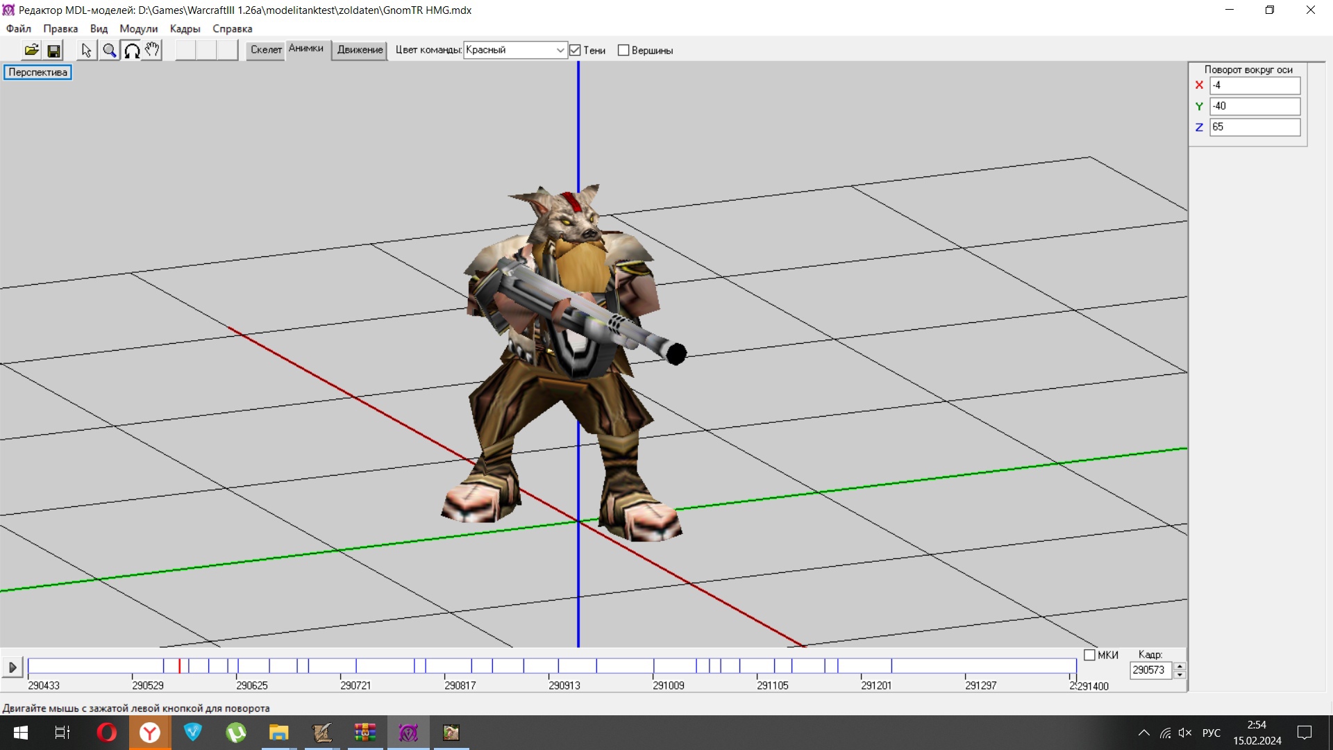Select the arrow pointer tool
1333x750 pixels.
86,50
